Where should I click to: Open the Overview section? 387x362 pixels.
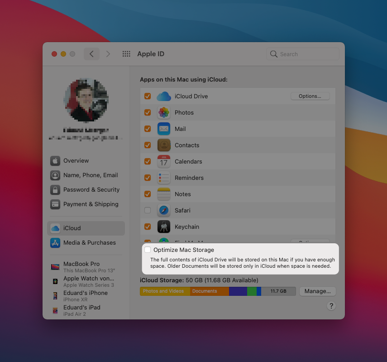(x=86, y=161)
